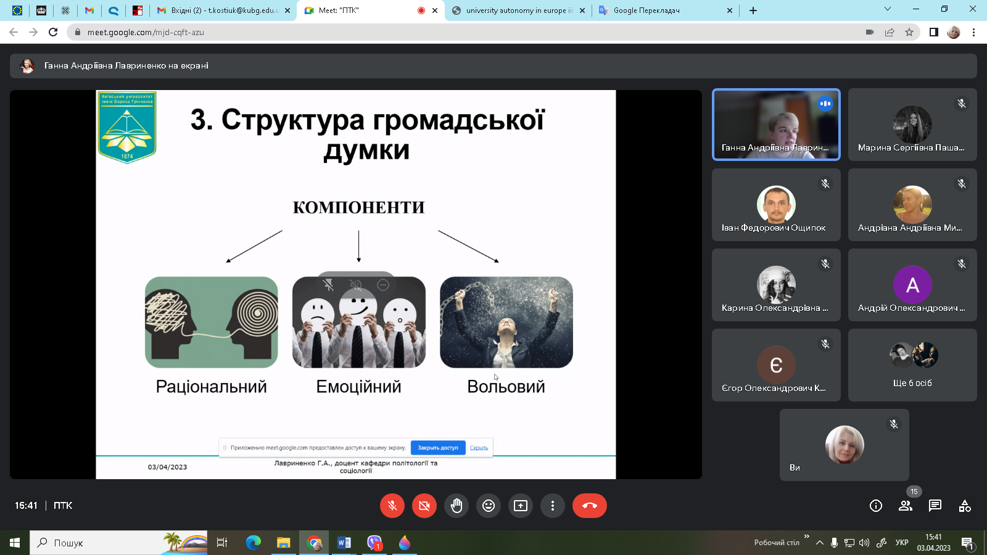Turn the camera back on
This screenshot has width=987, height=555.
pos(424,506)
